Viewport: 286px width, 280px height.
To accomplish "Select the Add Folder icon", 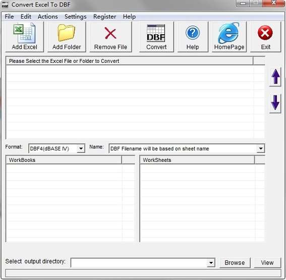I will coord(67,33).
